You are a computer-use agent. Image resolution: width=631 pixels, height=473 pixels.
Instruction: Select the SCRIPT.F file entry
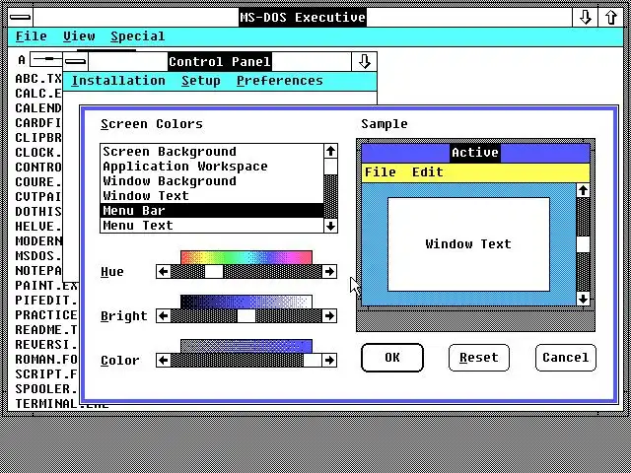click(x=46, y=374)
